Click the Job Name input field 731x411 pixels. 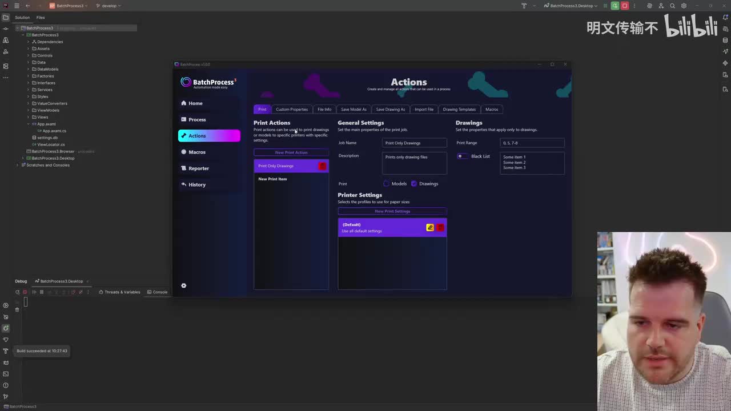415,143
